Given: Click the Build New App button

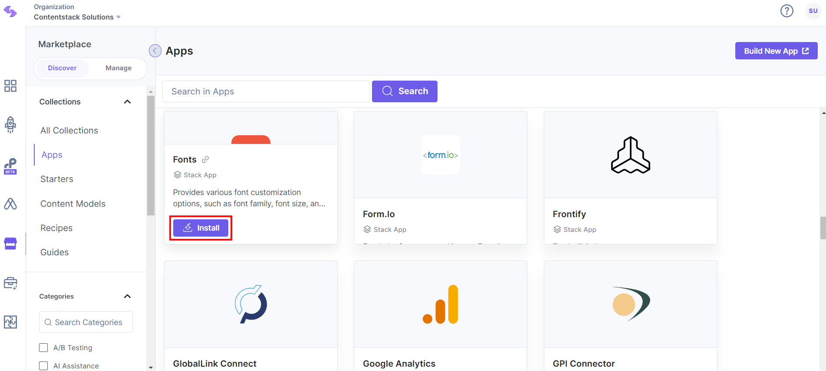Looking at the screenshot, I should [x=776, y=51].
